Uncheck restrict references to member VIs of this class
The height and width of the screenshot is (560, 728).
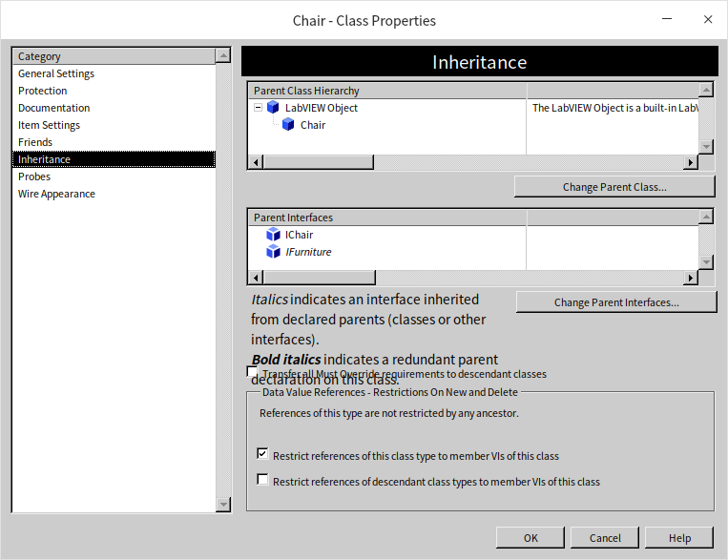(263, 455)
